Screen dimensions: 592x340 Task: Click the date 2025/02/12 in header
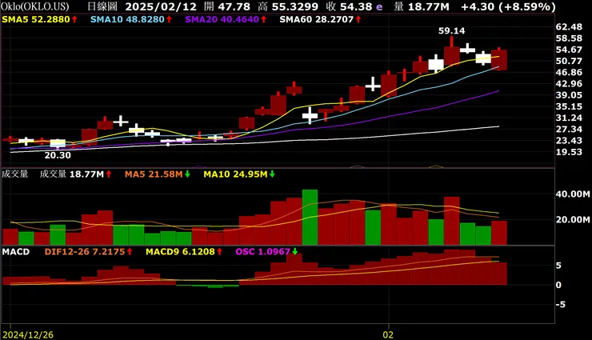162,6
